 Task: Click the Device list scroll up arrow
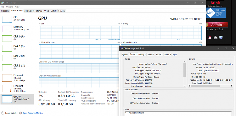pos(185,61)
